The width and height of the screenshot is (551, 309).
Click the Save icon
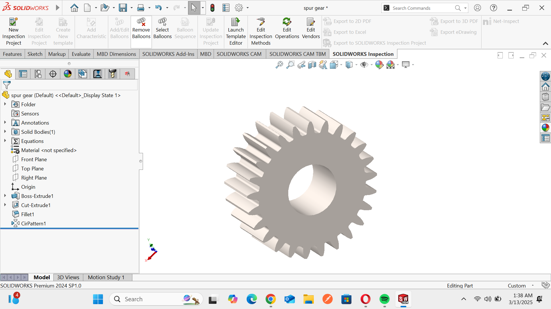coord(123,8)
